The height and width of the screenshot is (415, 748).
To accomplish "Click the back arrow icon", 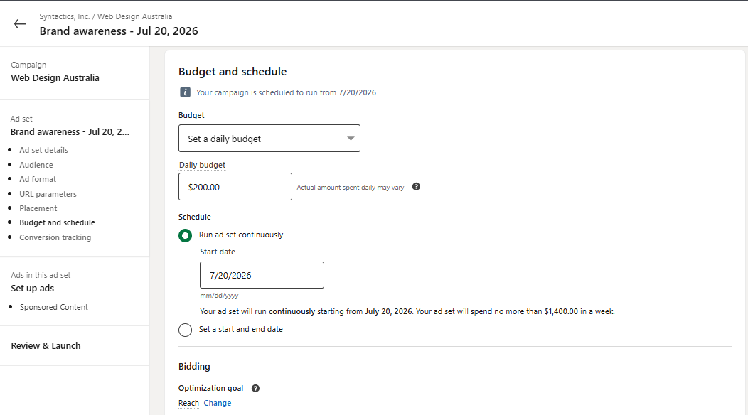I will pos(20,24).
